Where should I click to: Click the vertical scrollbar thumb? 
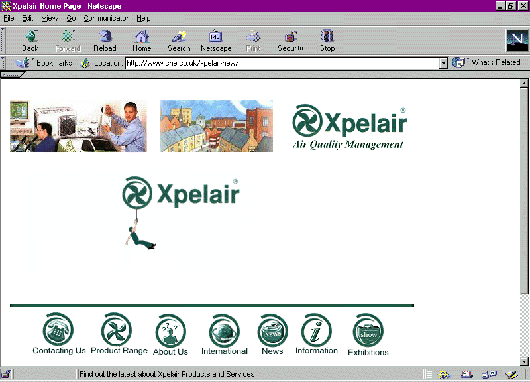524,190
